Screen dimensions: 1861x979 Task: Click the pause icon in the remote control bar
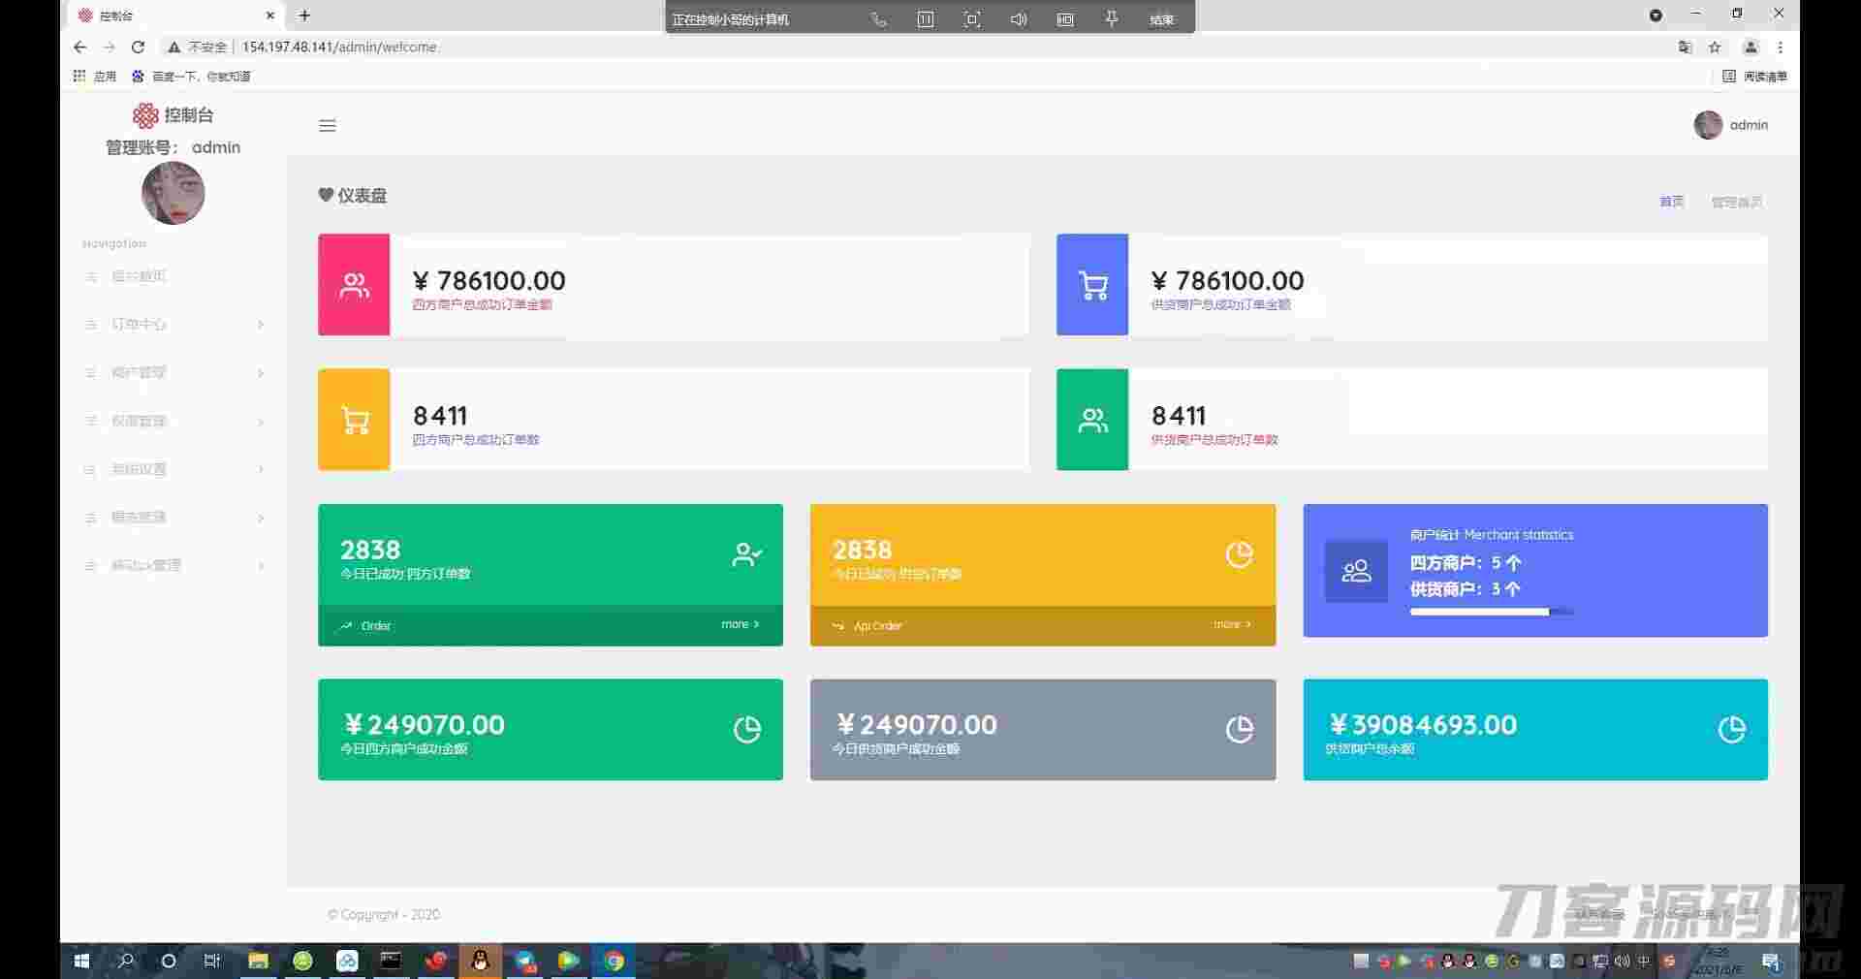coord(926,19)
